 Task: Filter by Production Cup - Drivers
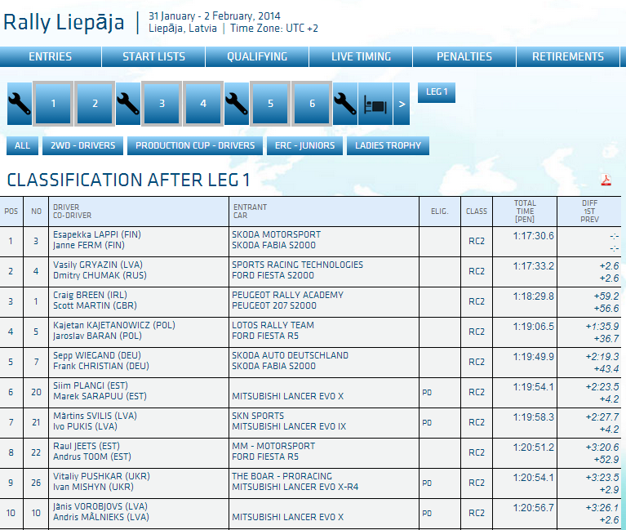point(195,146)
